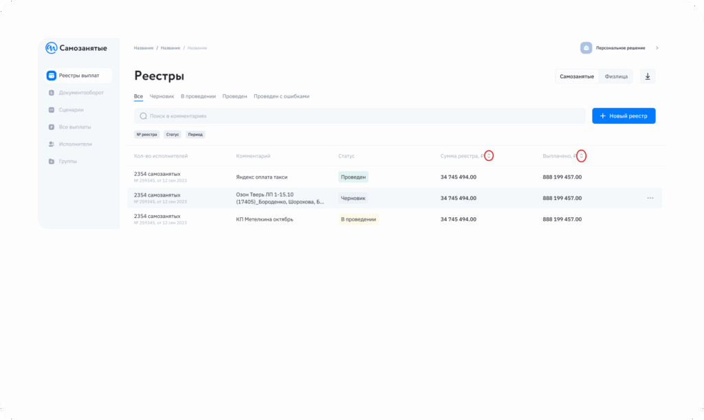704x420 pixels.
Task: Switch to Проведен с ошибками tab
Action: (x=281, y=96)
